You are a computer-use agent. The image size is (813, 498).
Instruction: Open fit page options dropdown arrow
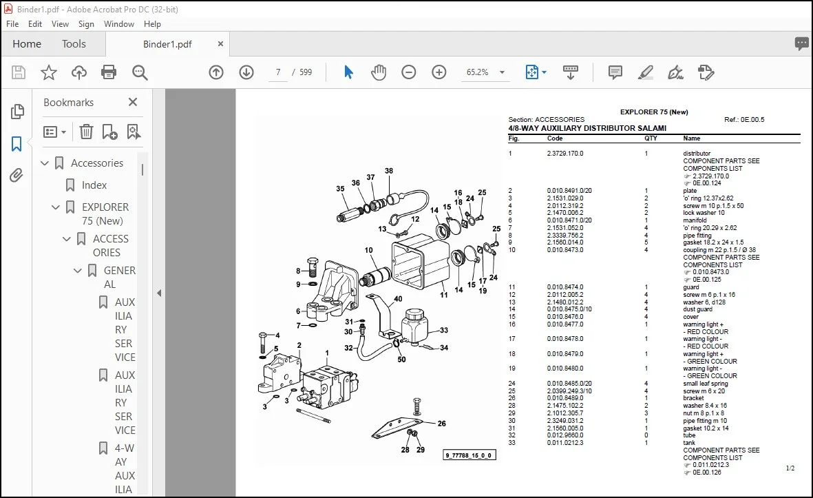[544, 72]
